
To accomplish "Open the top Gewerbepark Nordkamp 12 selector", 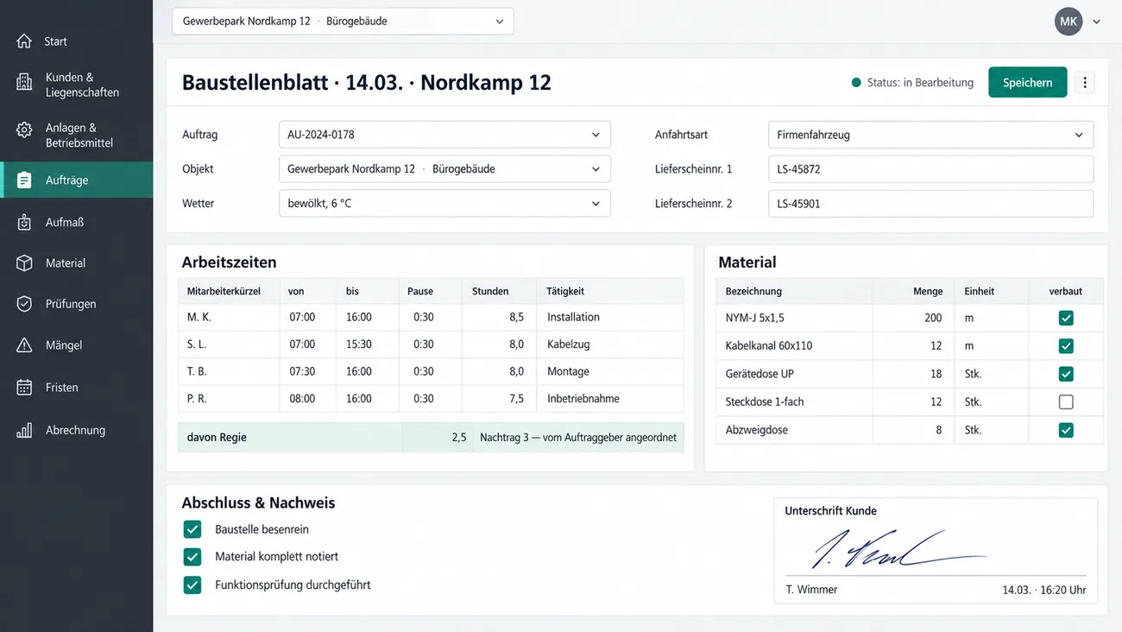I will (x=343, y=22).
